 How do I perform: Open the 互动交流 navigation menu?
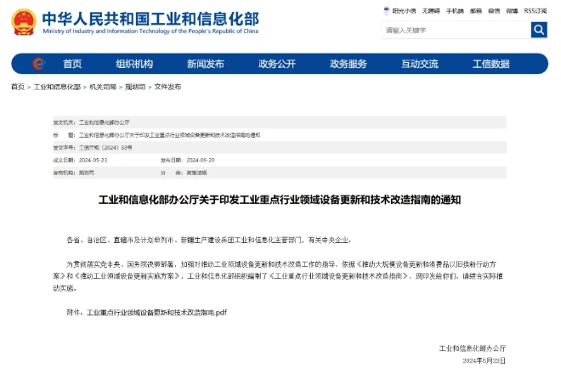[x=420, y=64]
